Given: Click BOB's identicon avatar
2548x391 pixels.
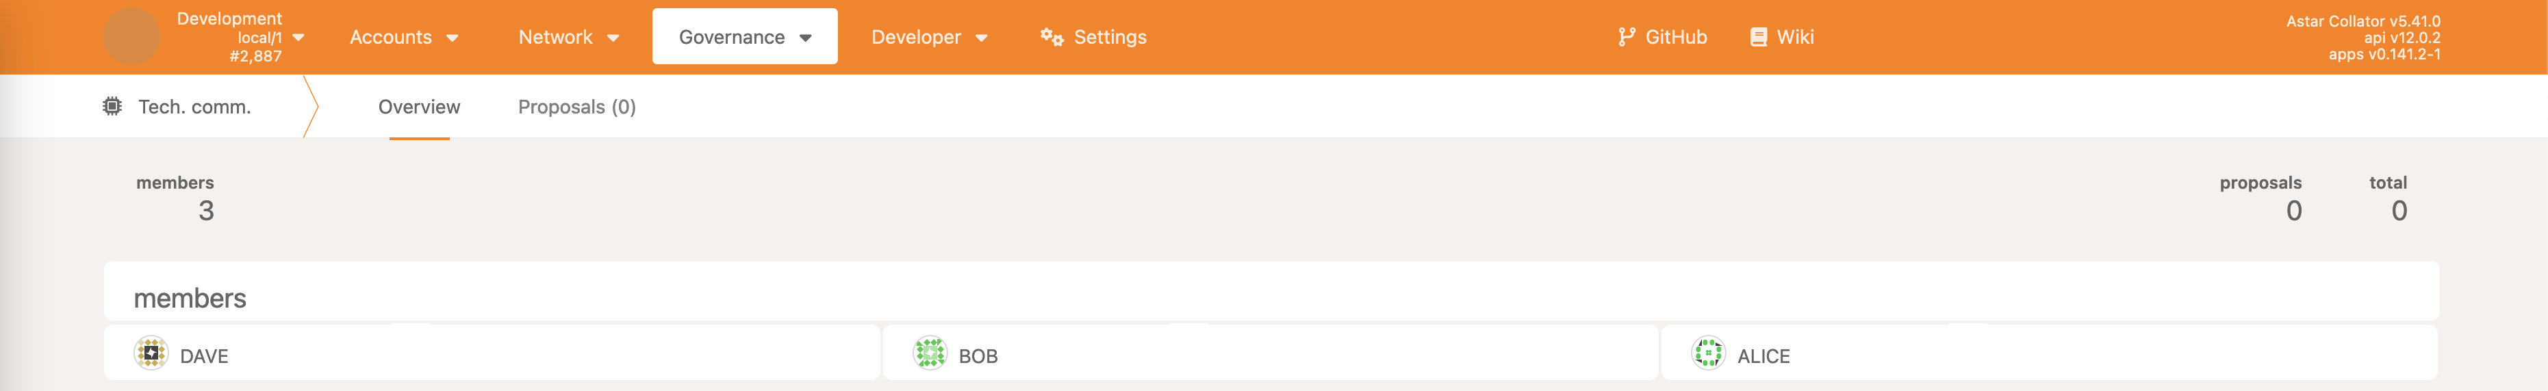Looking at the screenshot, I should tap(930, 353).
